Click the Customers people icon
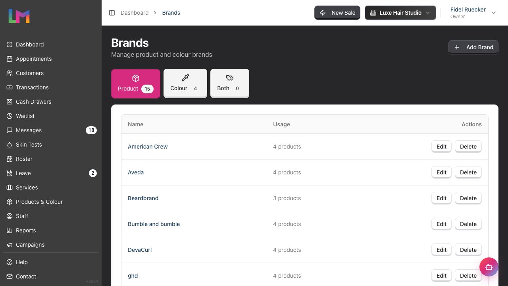 pos(10,73)
